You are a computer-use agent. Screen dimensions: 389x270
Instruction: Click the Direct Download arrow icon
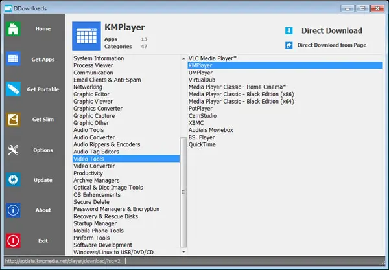click(289, 30)
